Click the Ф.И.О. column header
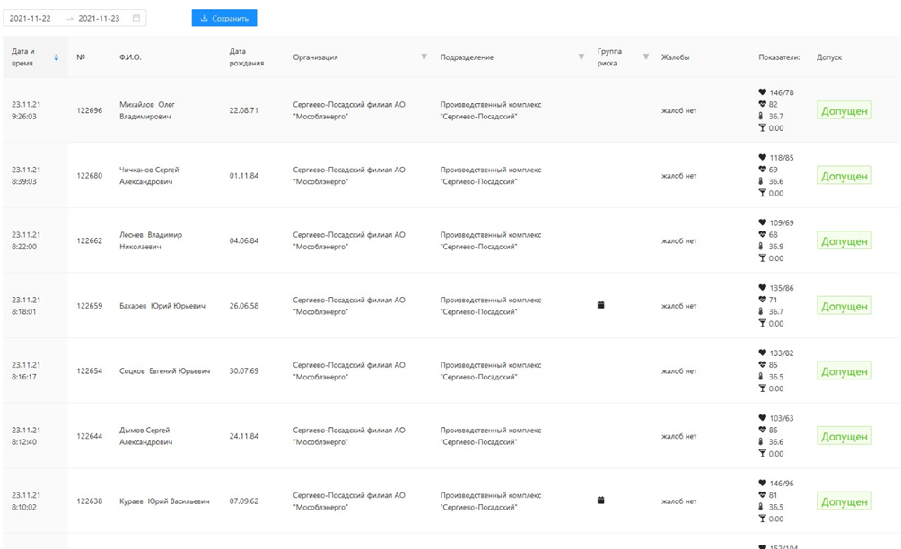The height and width of the screenshot is (549, 901). 130,57
